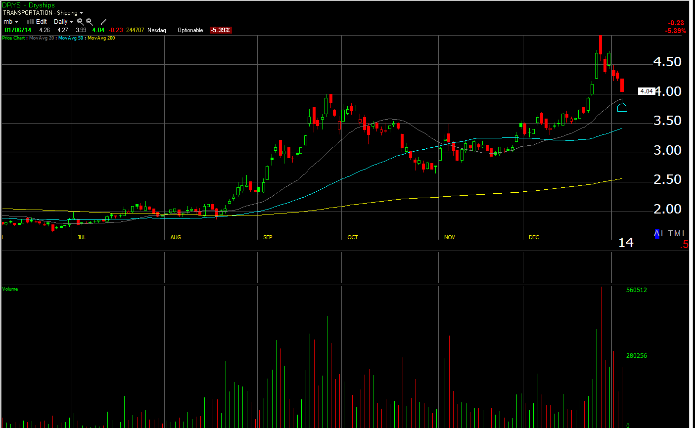Select the highlighted A scaling option
Screen dimensions: 695x428
(x=657, y=233)
